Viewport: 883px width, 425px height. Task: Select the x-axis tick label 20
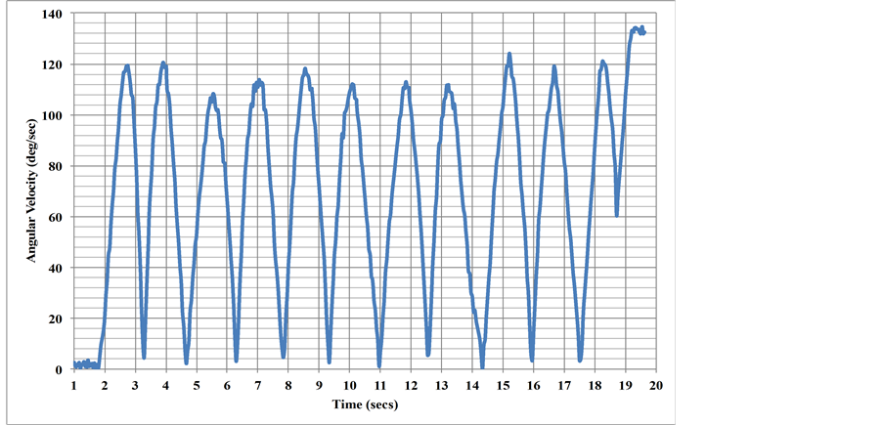656,386
